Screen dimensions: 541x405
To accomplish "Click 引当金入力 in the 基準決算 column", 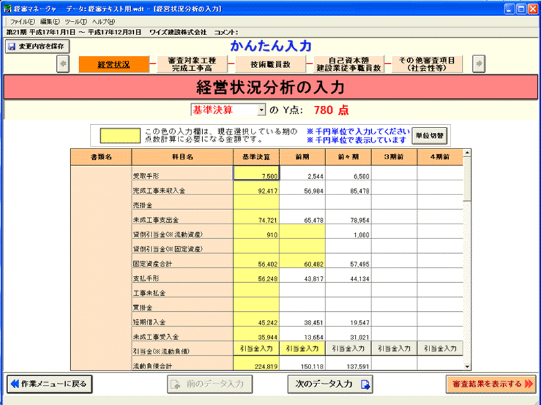I will pos(257,350).
